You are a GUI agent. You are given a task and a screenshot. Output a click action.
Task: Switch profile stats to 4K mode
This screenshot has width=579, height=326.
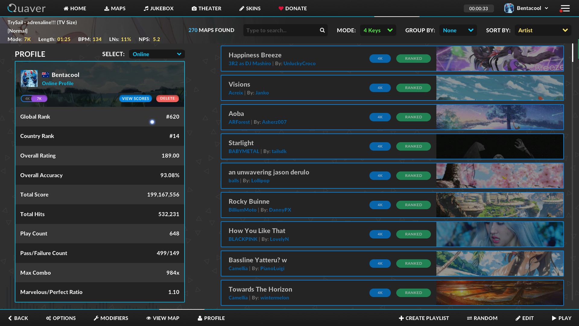coord(27,99)
